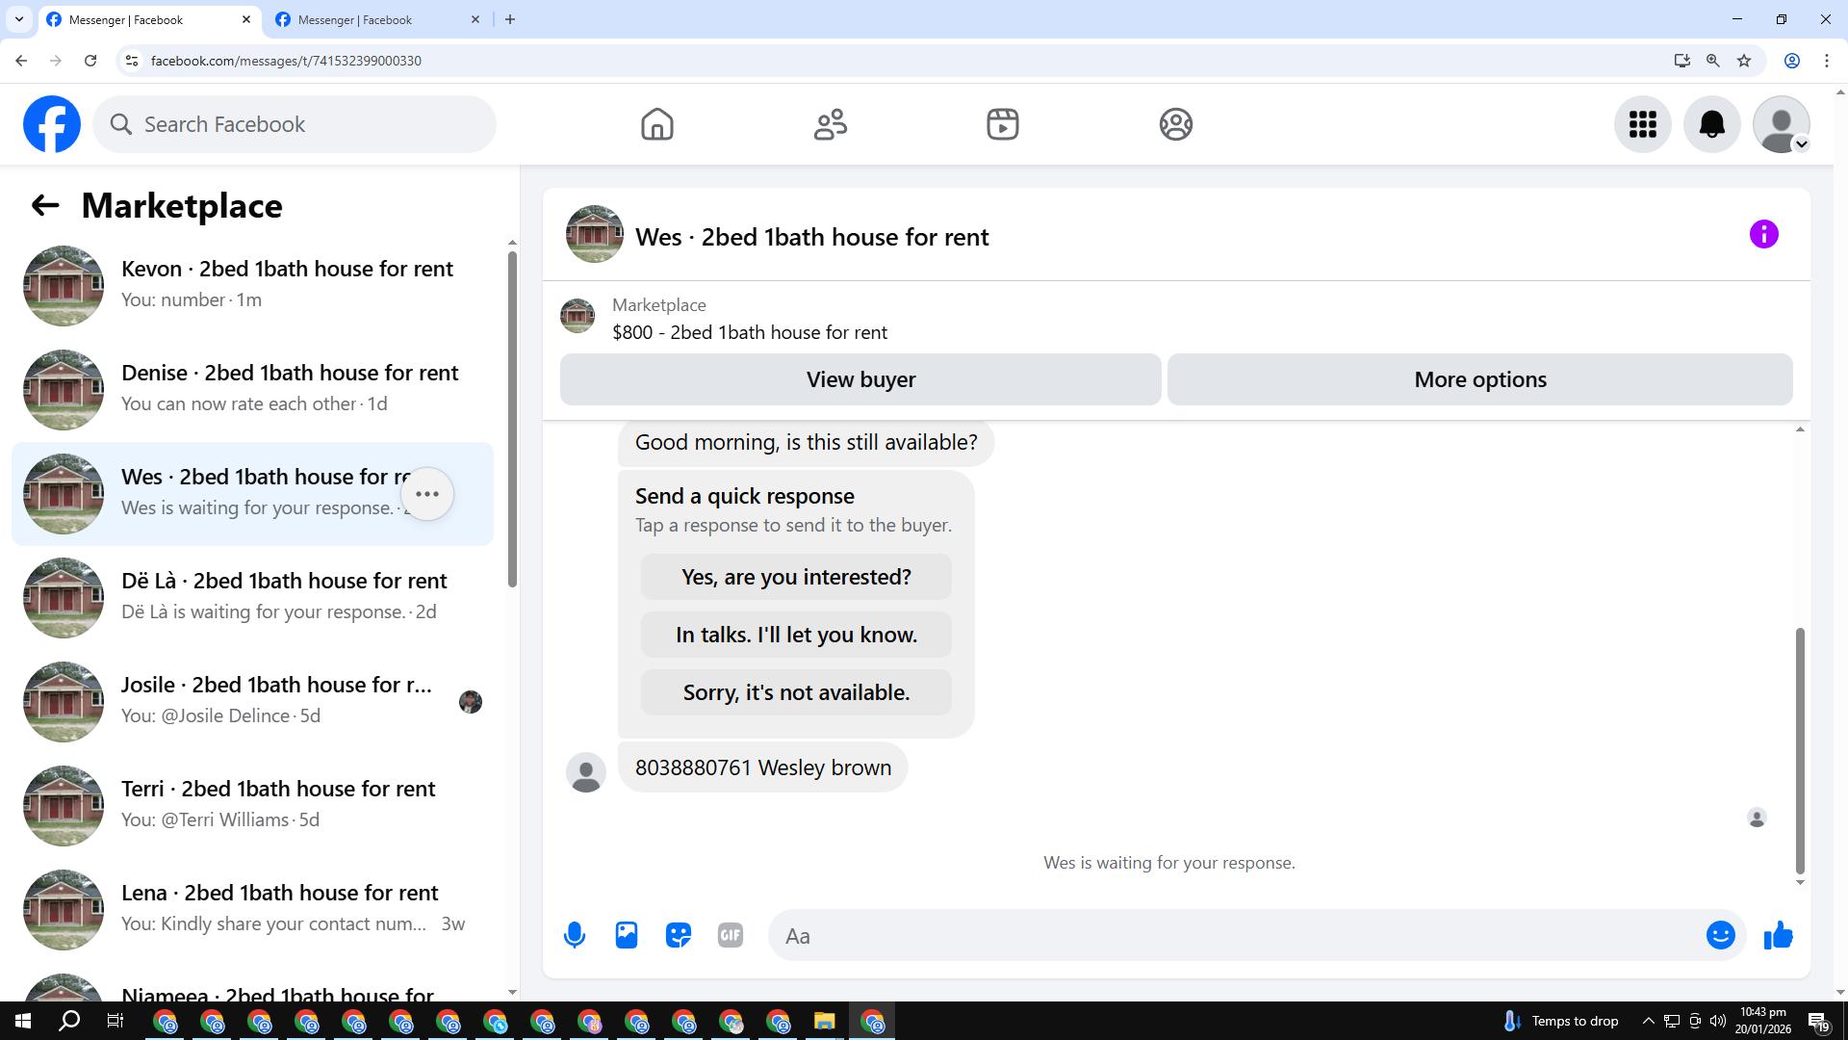Open the Chrome three-dot menu
The height and width of the screenshot is (1040, 1848).
pyautogui.click(x=1827, y=61)
